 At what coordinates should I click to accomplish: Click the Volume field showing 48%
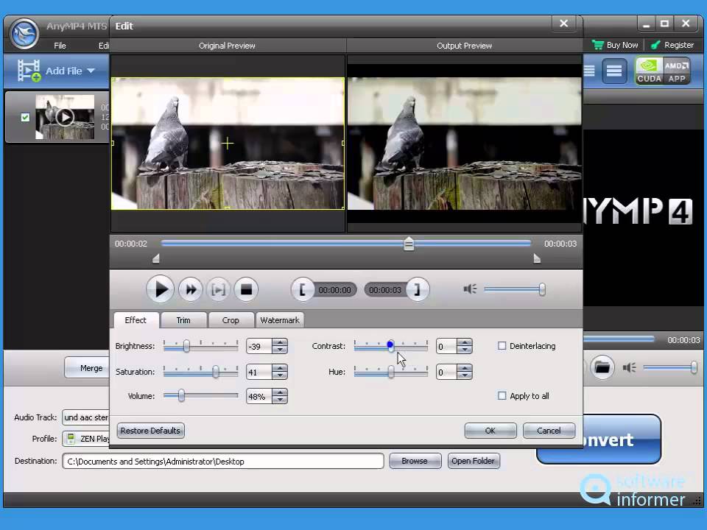[259, 397]
